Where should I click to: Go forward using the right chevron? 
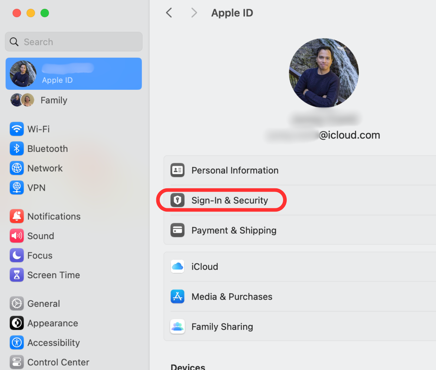(194, 13)
